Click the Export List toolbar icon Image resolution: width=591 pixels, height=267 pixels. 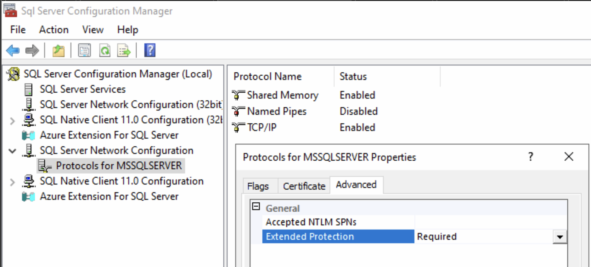pyautogui.click(x=124, y=51)
